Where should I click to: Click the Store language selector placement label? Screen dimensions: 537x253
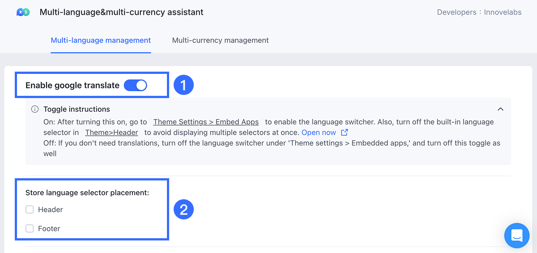pyautogui.click(x=87, y=193)
